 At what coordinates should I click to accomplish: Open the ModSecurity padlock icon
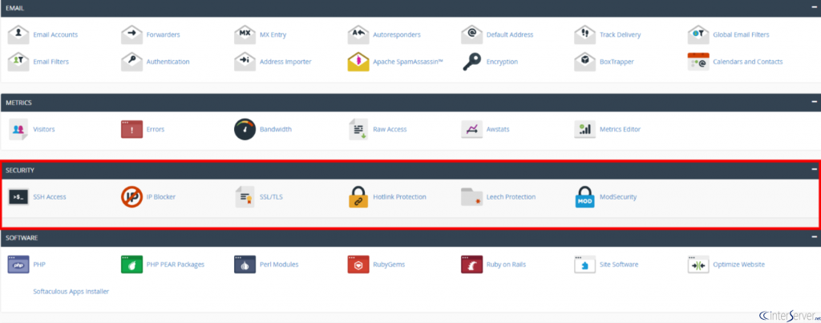pos(584,197)
